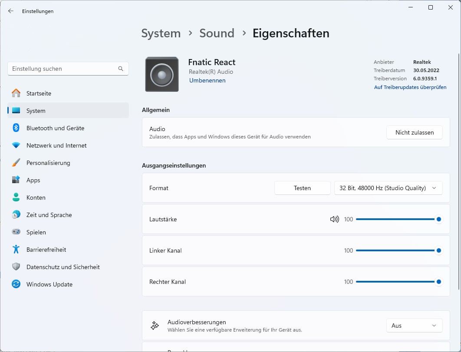Click the search magnifier icon
461x352 pixels.
[121, 69]
